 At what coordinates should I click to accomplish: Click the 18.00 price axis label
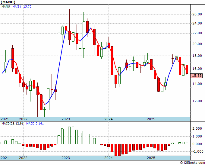click(x=197, y=56)
